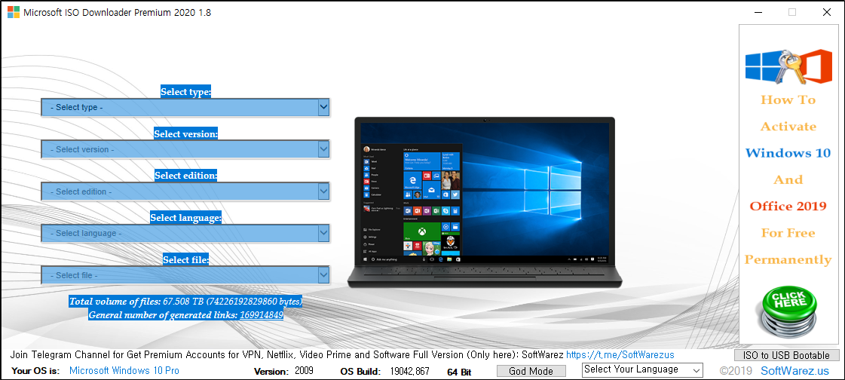845x380 pixels.
Task: Click the 'Select version:' heading label
Action: 186,133
